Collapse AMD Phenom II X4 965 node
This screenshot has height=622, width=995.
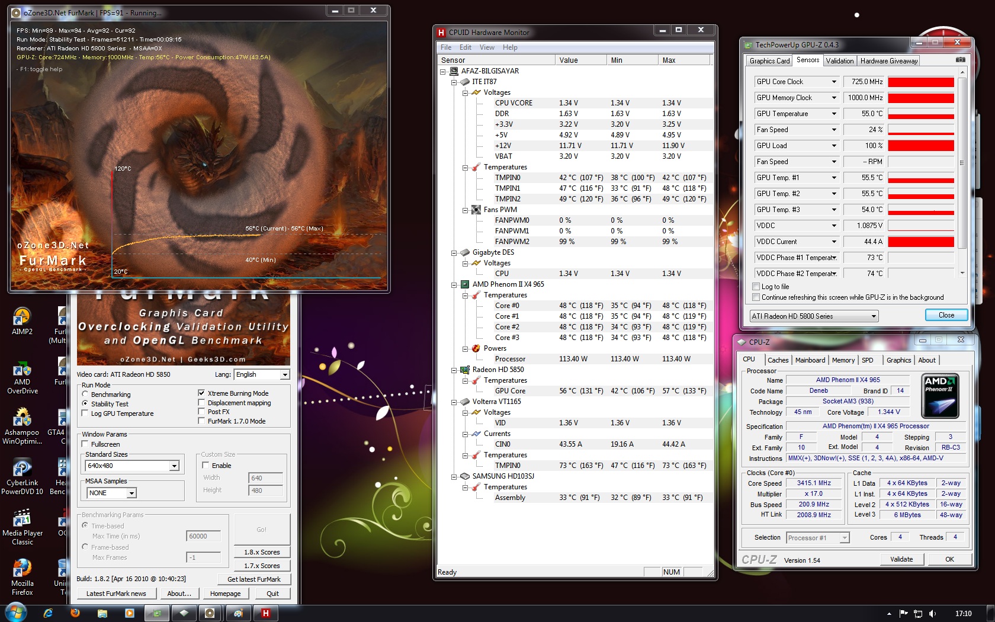[454, 284]
